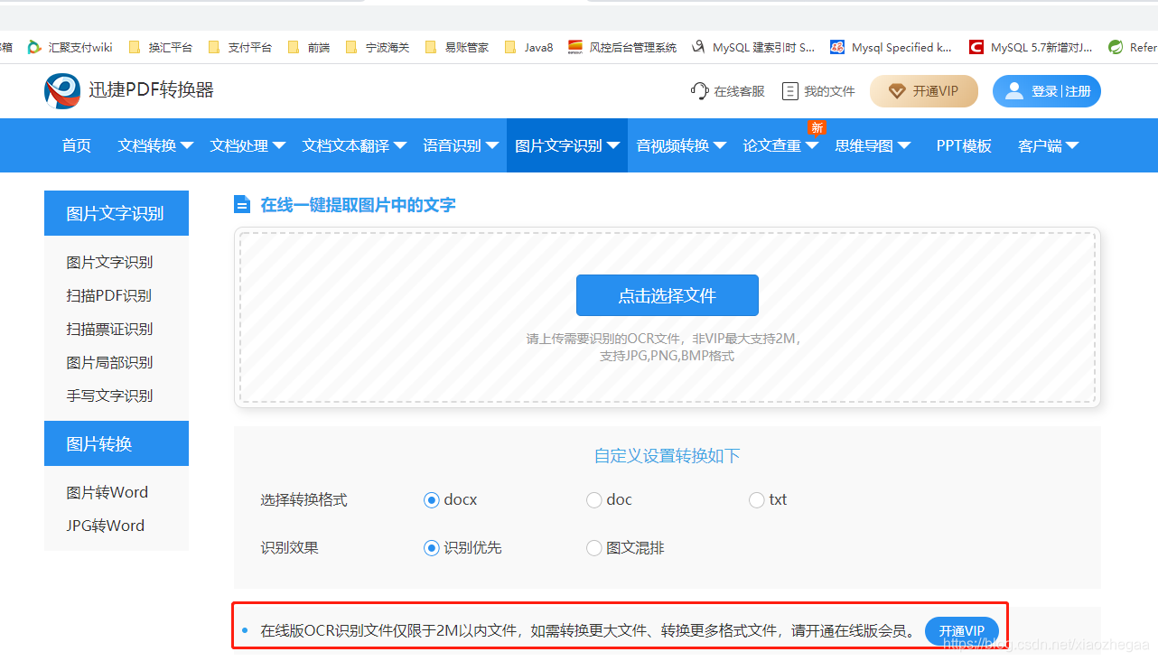Go to the 首页 nav item
1158x661 pixels.
pos(77,145)
